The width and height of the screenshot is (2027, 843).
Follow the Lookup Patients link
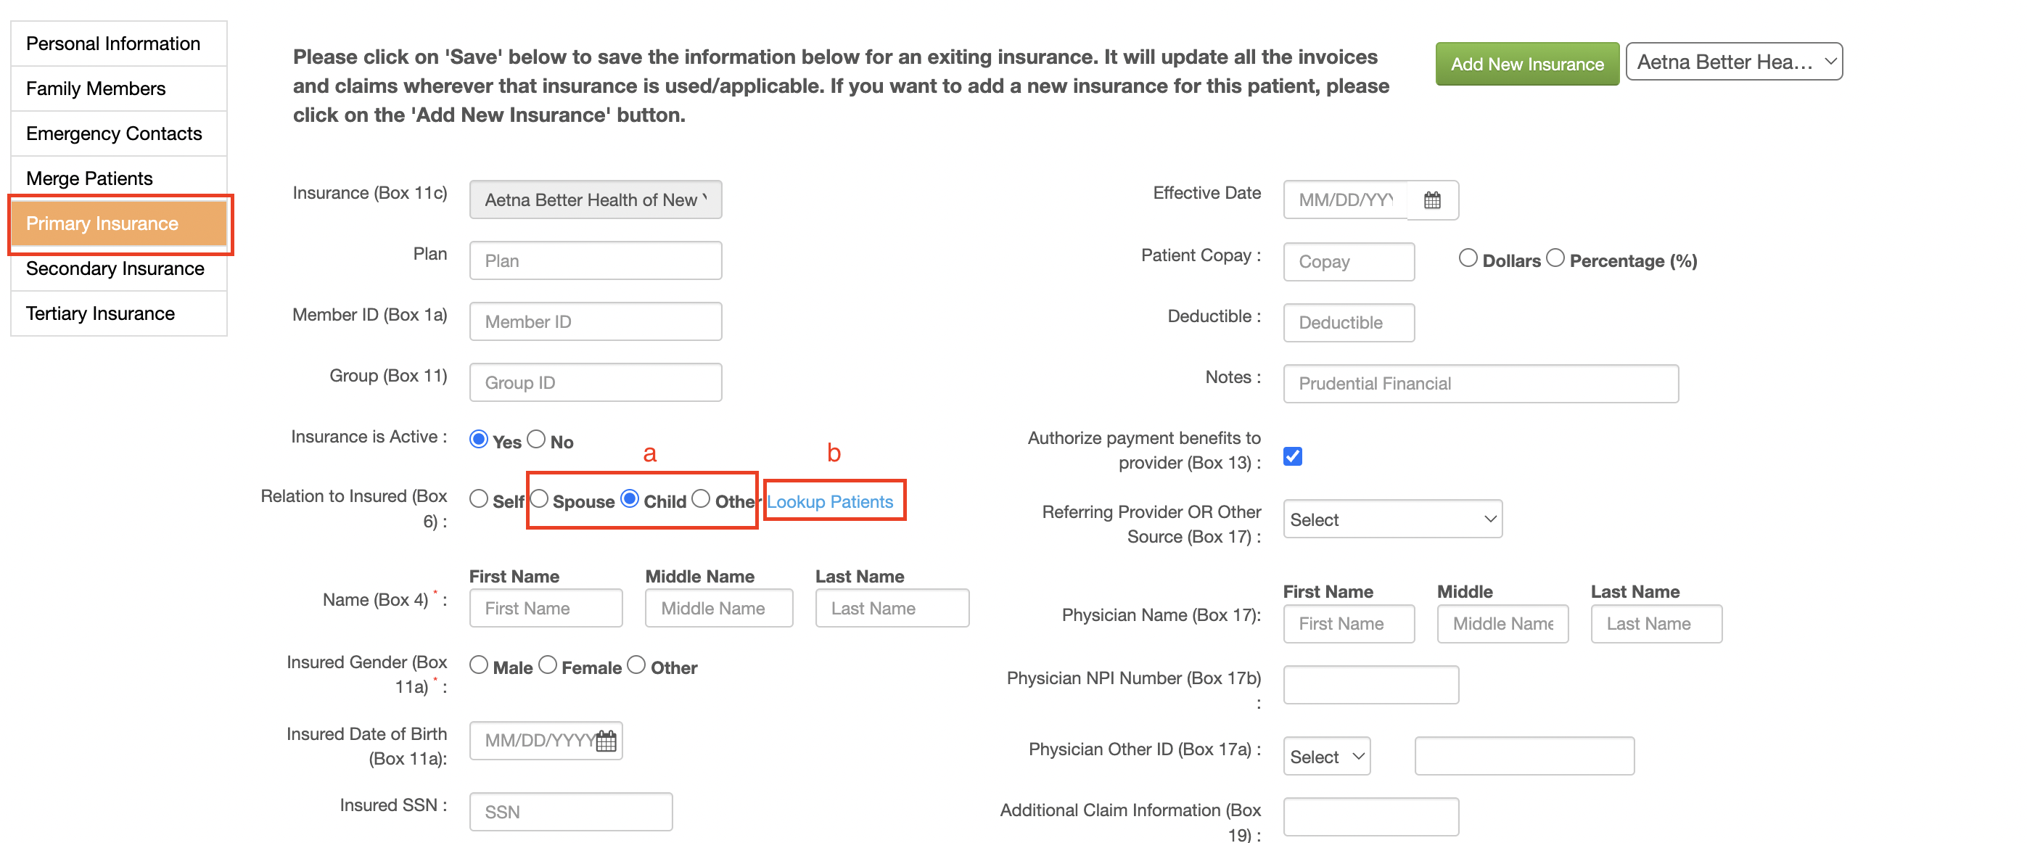pyautogui.click(x=830, y=501)
